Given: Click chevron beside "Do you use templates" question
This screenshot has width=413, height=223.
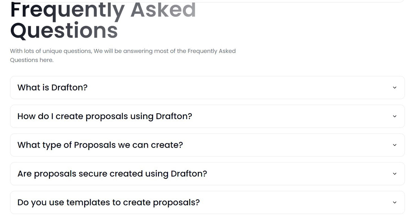Looking at the screenshot, I should point(394,203).
